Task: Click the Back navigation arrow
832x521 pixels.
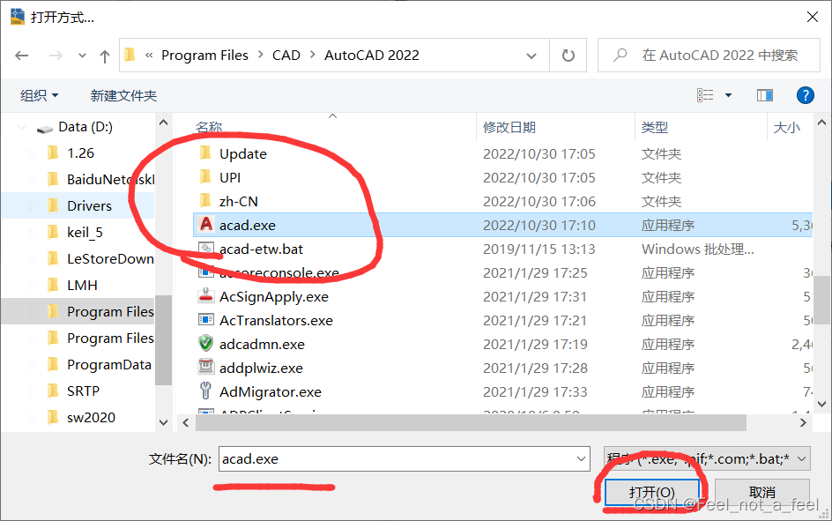Action: pos(22,56)
